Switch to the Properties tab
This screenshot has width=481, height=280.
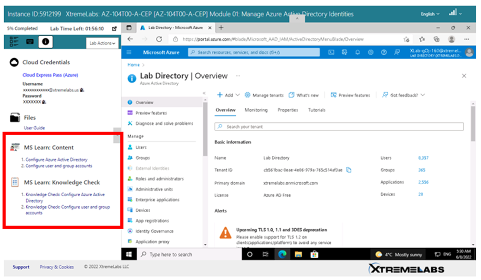coord(287,110)
